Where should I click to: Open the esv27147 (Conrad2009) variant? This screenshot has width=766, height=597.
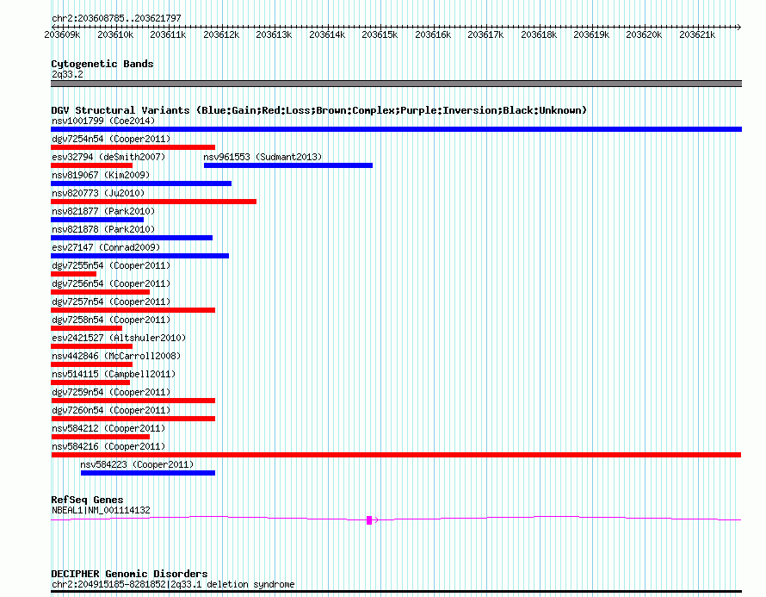(106, 247)
